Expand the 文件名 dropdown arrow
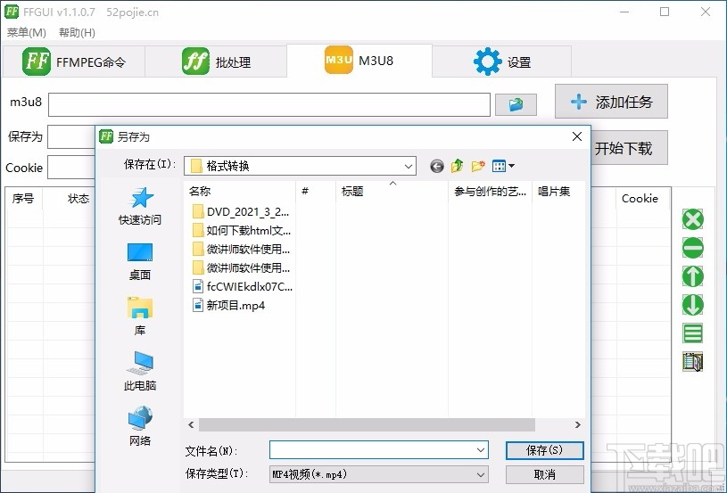 [x=480, y=450]
